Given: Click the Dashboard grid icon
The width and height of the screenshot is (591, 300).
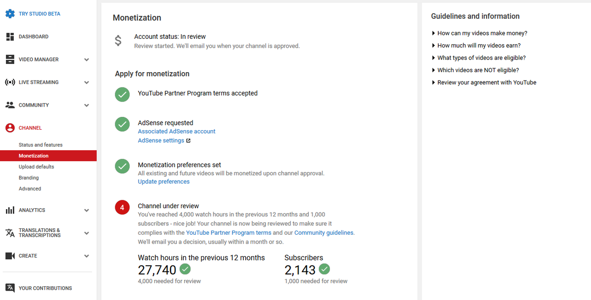Looking at the screenshot, I should coord(10,37).
